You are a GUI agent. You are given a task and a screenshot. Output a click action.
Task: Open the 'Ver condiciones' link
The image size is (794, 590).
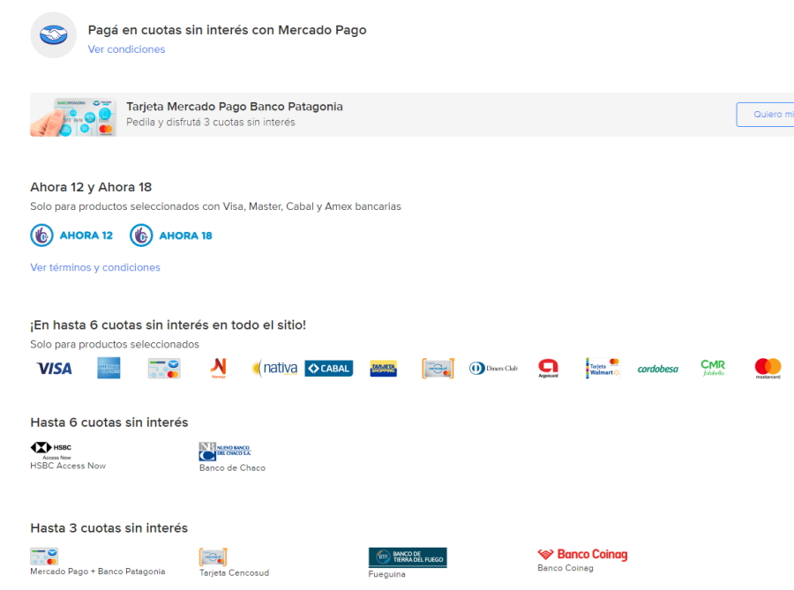coord(126,49)
